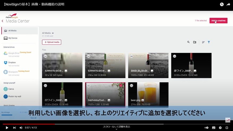Click preview icon on beer.png image

coord(132,86)
